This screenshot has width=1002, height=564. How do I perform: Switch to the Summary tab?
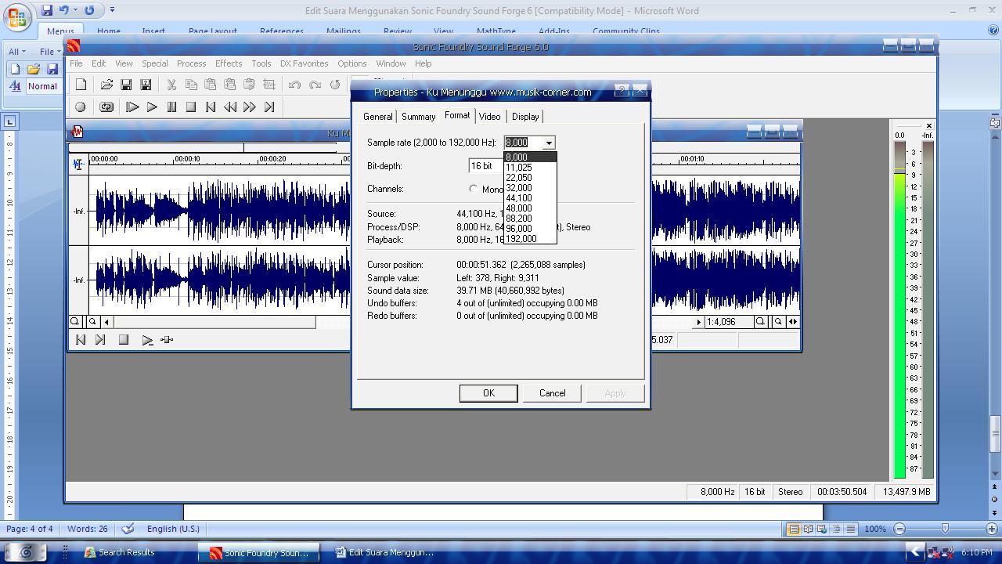418,116
